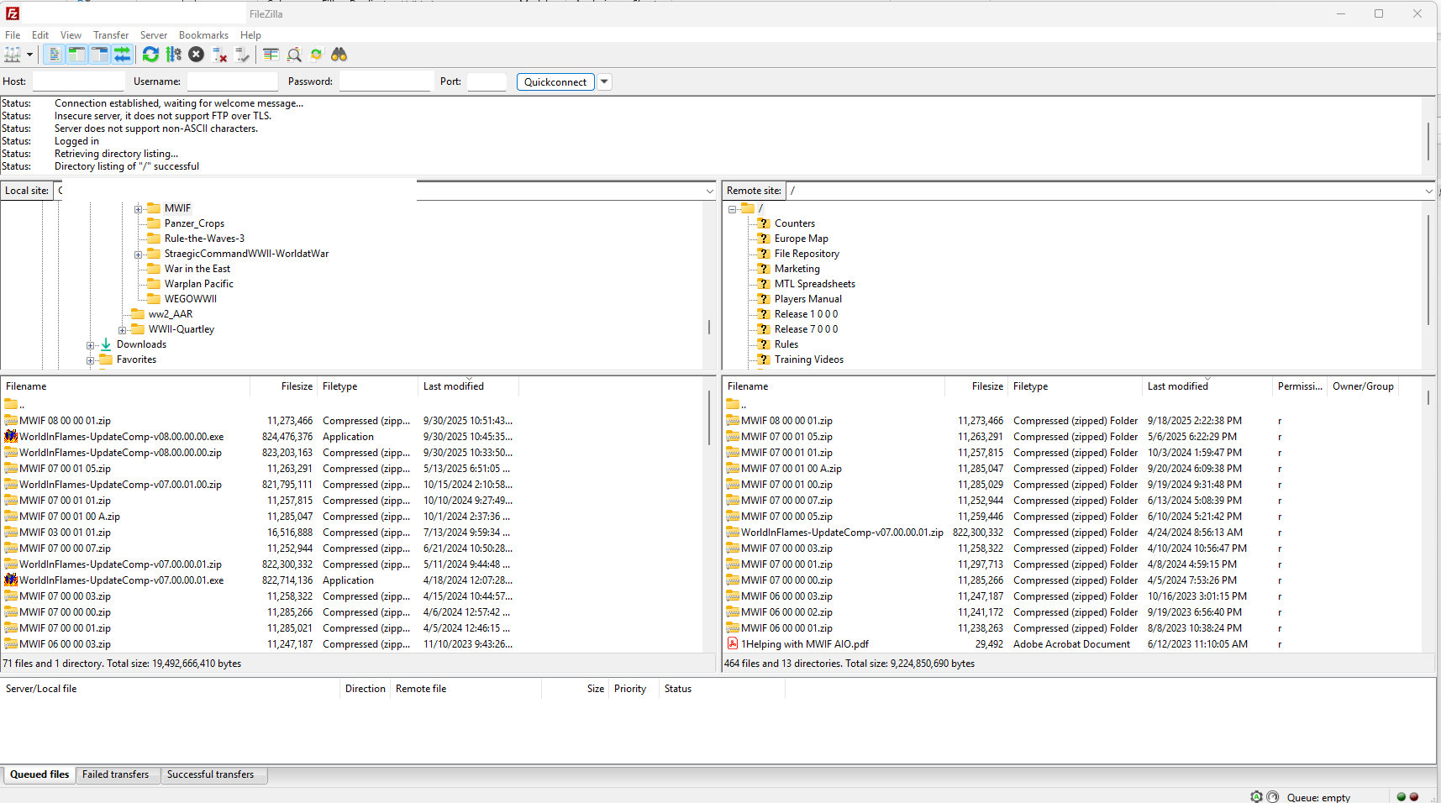This screenshot has height=803, width=1441.
Task: Open transfer settings via the speed limits icon
Action: tap(174, 55)
